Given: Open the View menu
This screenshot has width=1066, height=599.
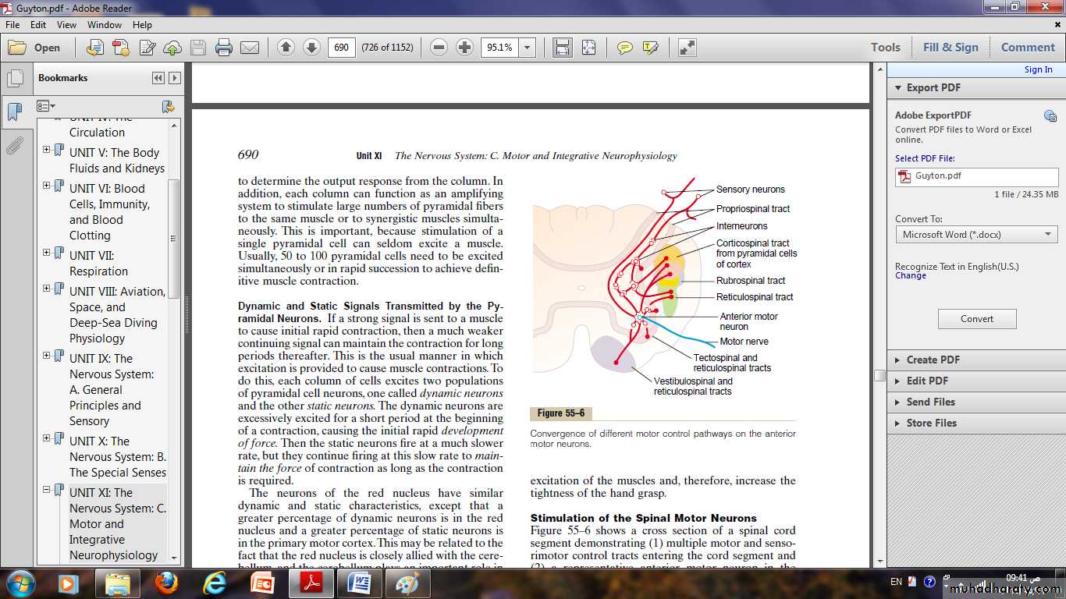Looking at the screenshot, I should (66, 25).
